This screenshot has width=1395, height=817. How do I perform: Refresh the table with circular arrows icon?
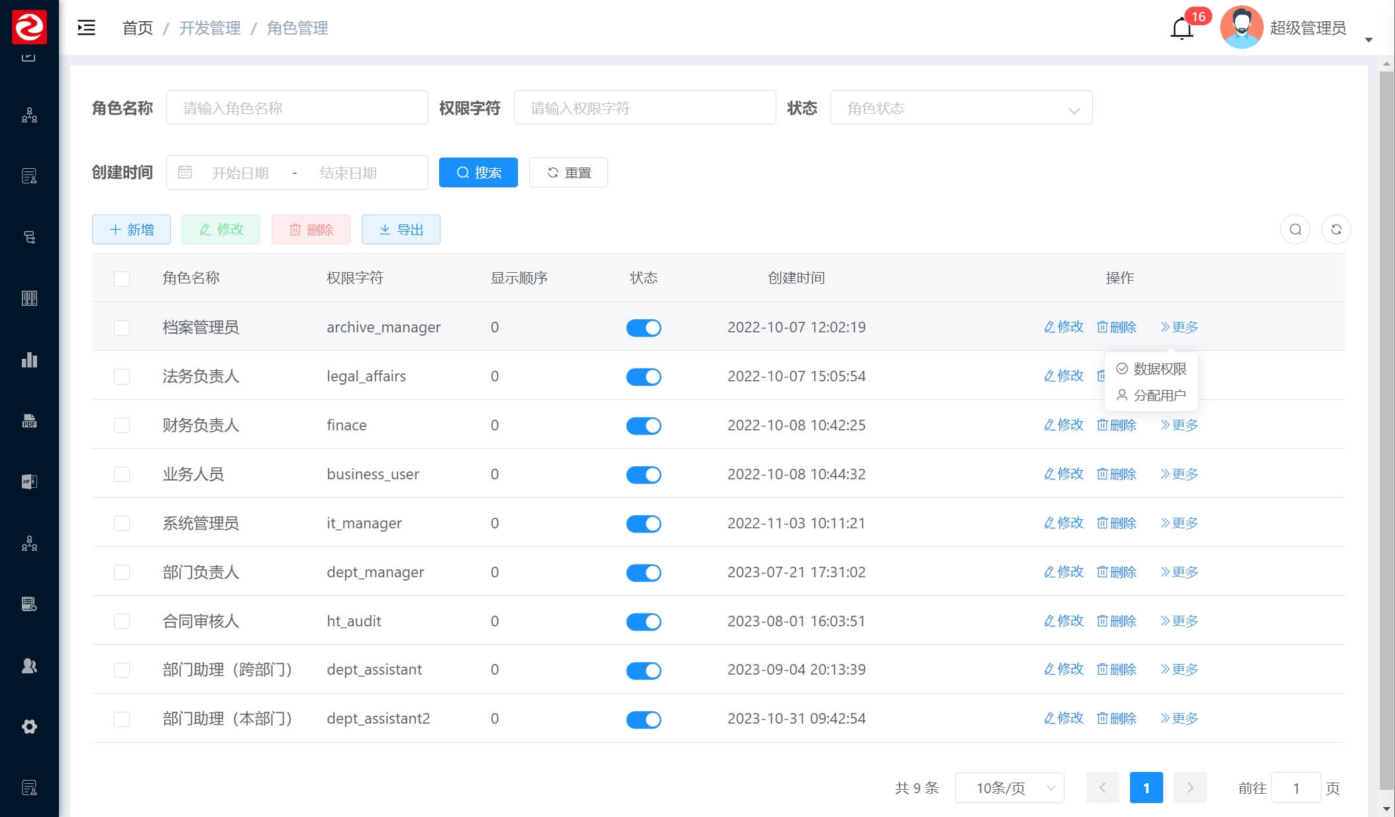pyautogui.click(x=1336, y=230)
